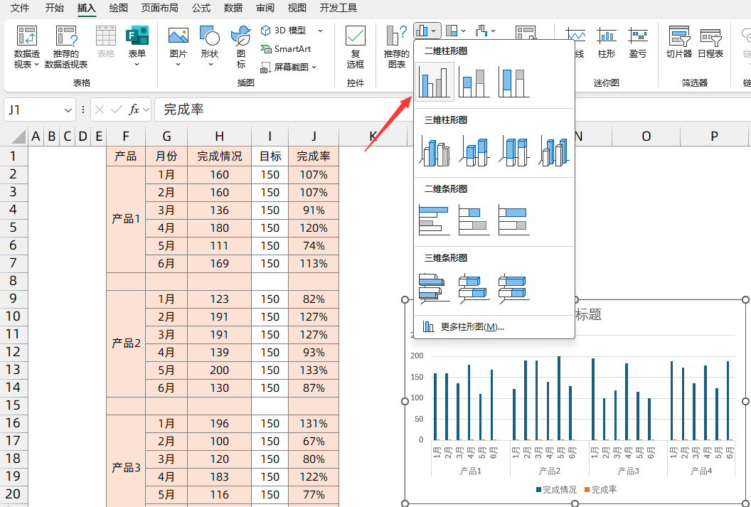Choose the 3-D clustered column chart
The height and width of the screenshot is (507, 751).
tap(435, 151)
